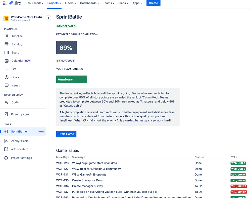Open Project settings
The height and width of the screenshot is (198, 251).
tap(21, 158)
